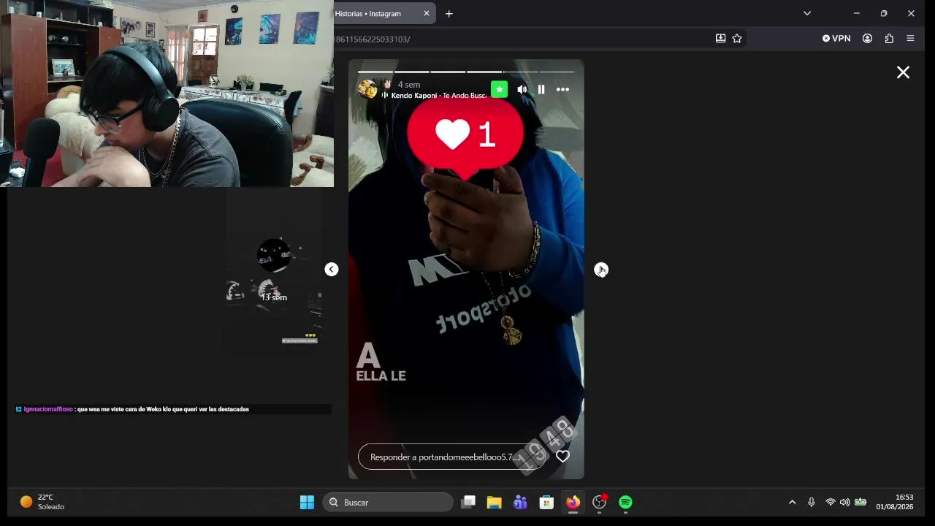
Task: Open the previous story preview labeled 13 sem
Action: pos(274,270)
